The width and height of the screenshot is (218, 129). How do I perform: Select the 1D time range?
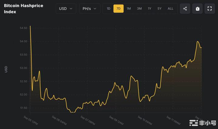pyautogui.click(x=108, y=8)
